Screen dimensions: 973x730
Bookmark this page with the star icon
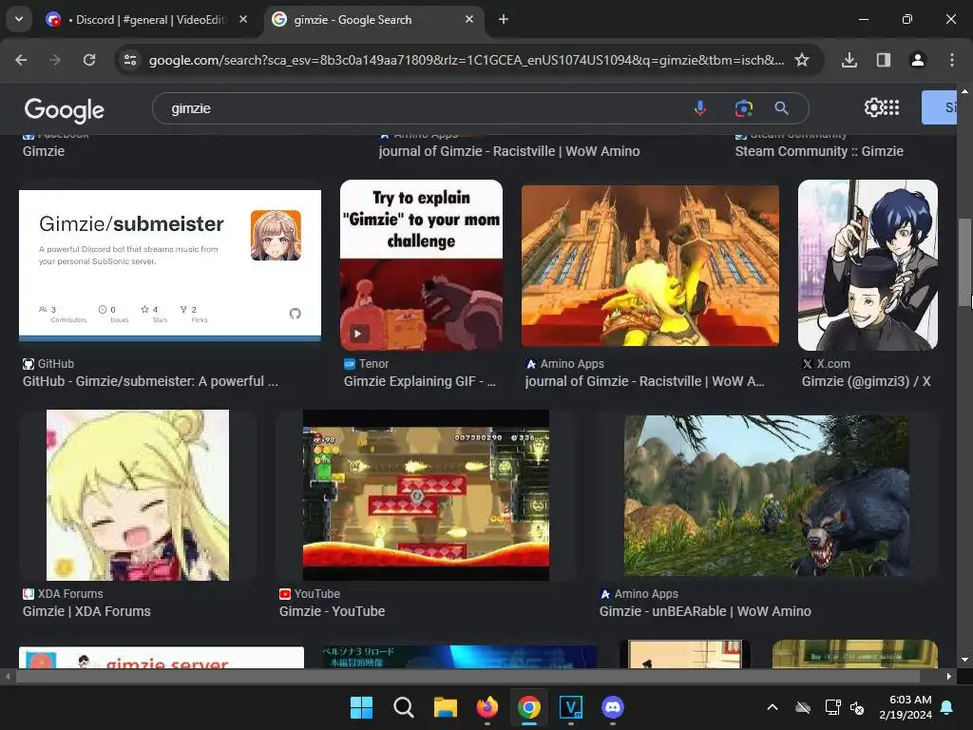click(x=802, y=60)
